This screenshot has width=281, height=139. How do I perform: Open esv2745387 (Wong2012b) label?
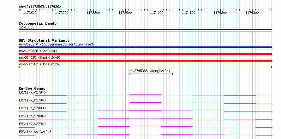click(x=39, y=64)
